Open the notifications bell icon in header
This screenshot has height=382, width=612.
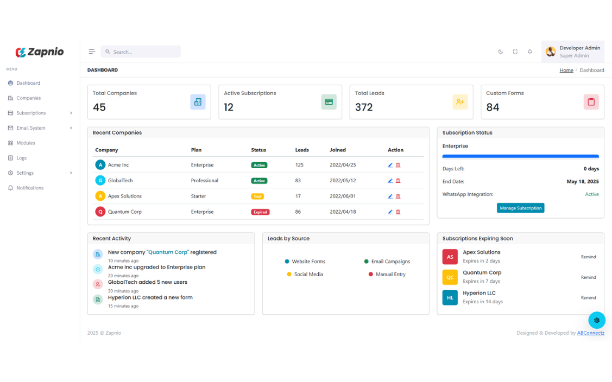tap(530, 52)
